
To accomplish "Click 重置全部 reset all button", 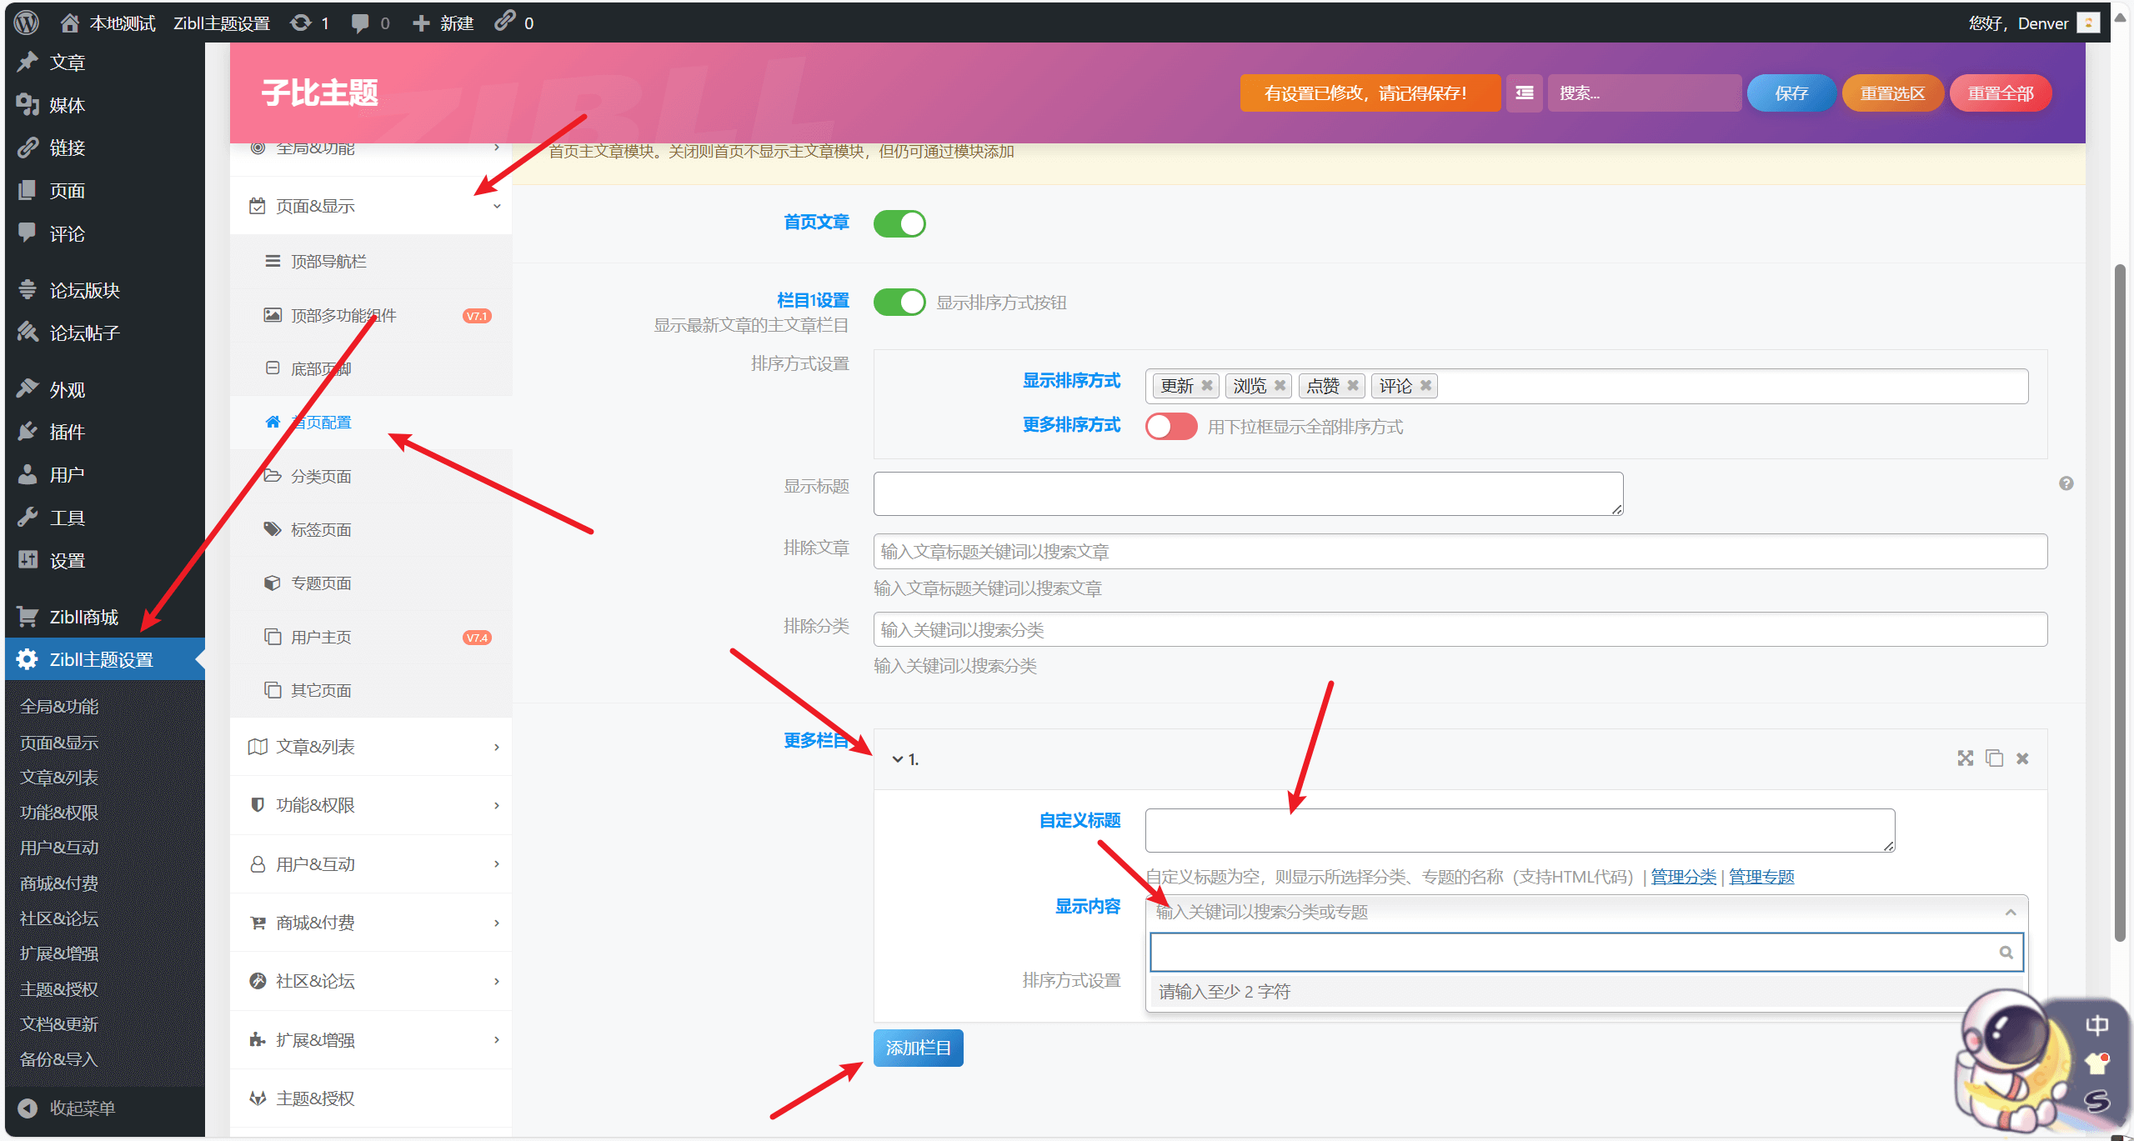I will (2001, 93).
